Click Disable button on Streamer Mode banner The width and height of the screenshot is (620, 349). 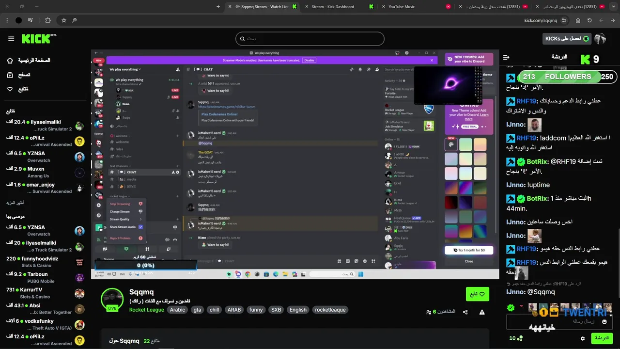point(310,60)
